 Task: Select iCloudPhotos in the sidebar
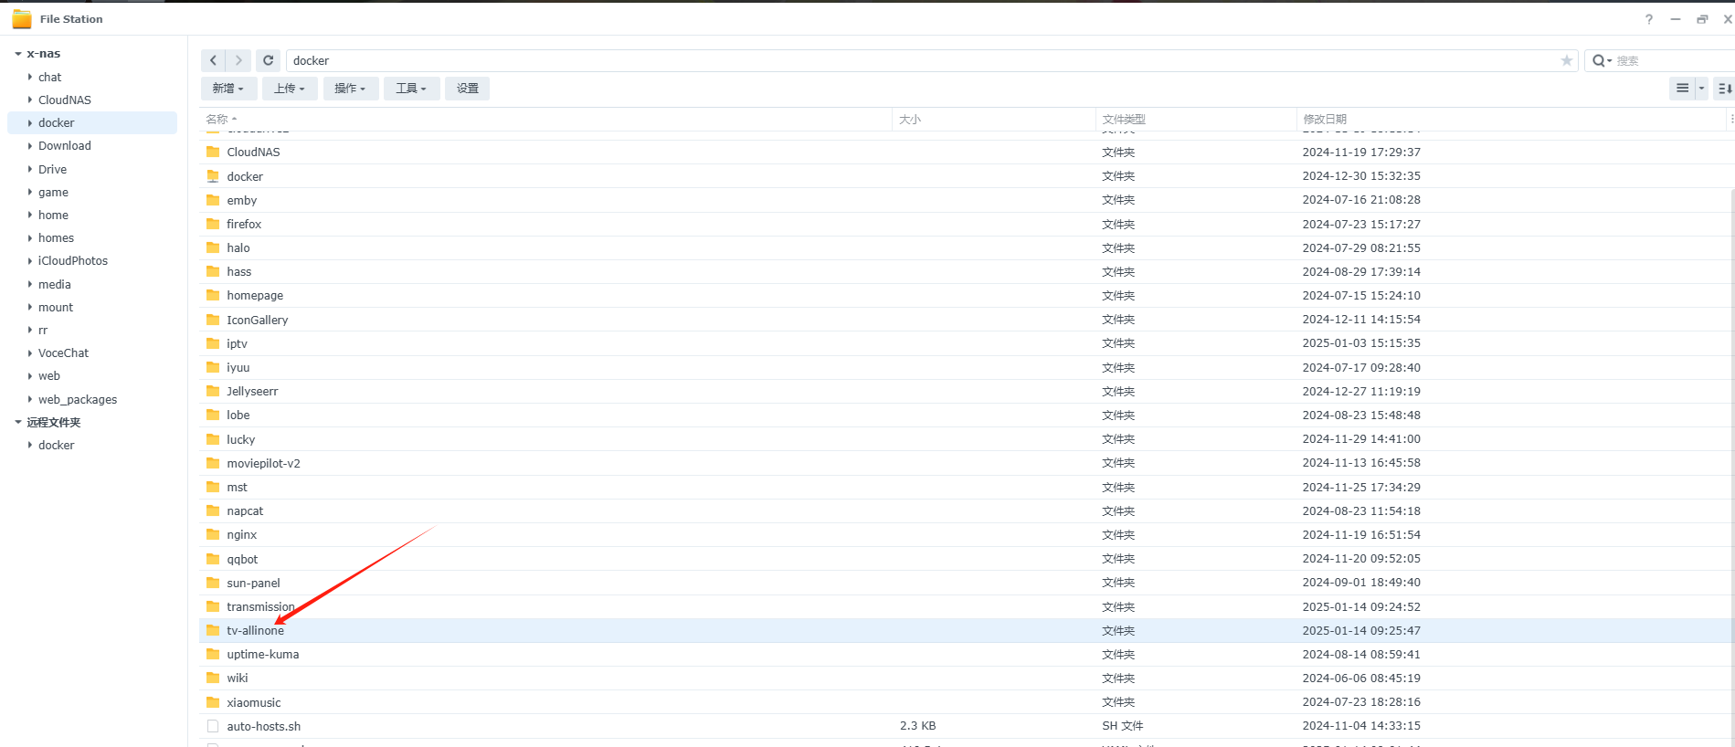pyautogui.click(x=73, y=260)
